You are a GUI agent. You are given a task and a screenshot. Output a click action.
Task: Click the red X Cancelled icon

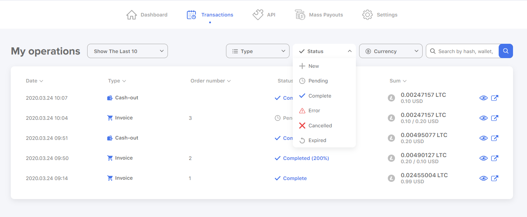(302, 126)
